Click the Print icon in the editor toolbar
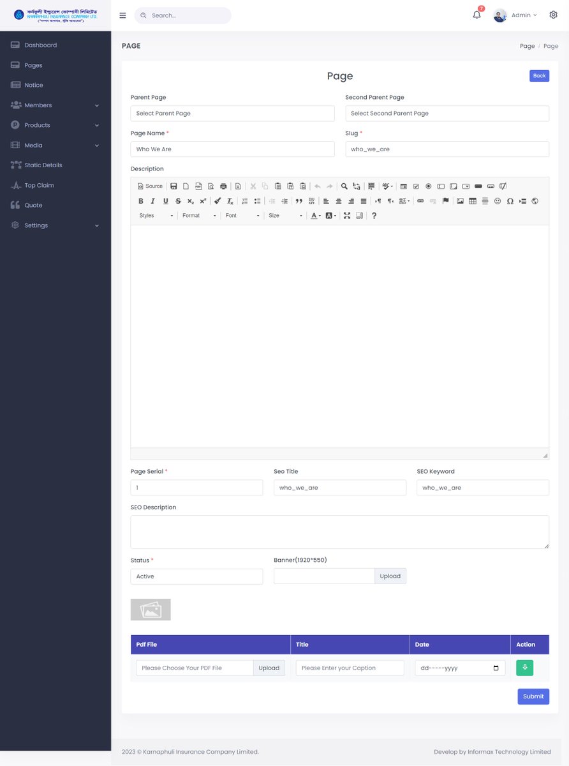This screenshot has height=766, width=569. click(x=223, y=186)
